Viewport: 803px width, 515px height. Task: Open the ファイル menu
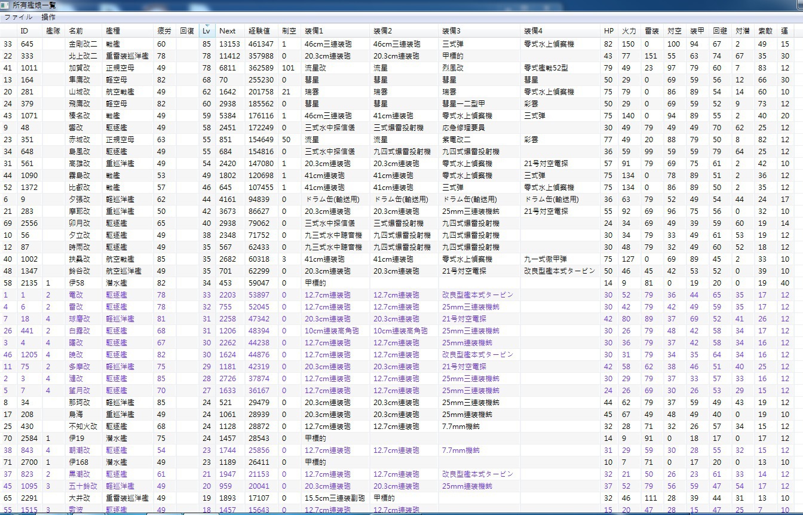19,17
